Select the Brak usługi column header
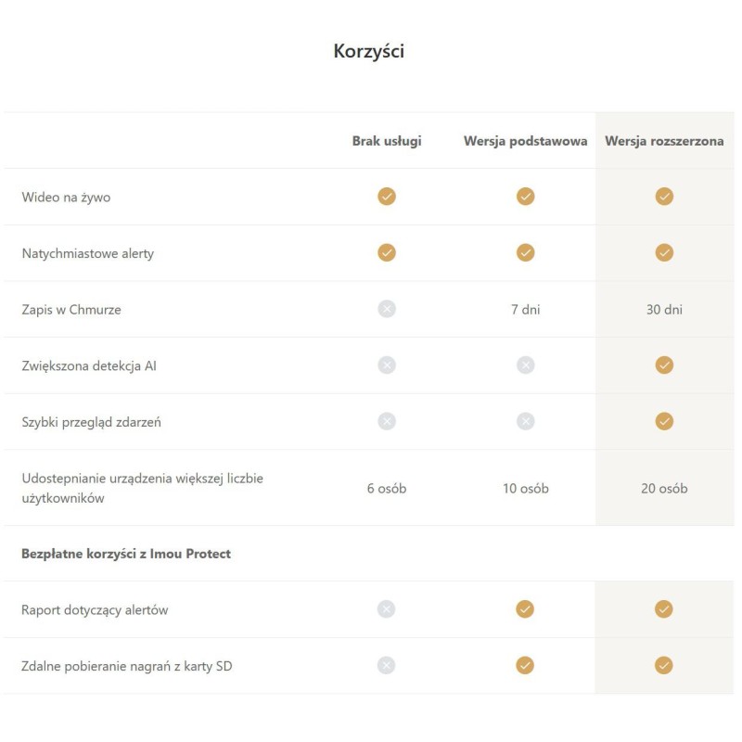This screenshot has height=742, width=742. (x=387, y=141)
